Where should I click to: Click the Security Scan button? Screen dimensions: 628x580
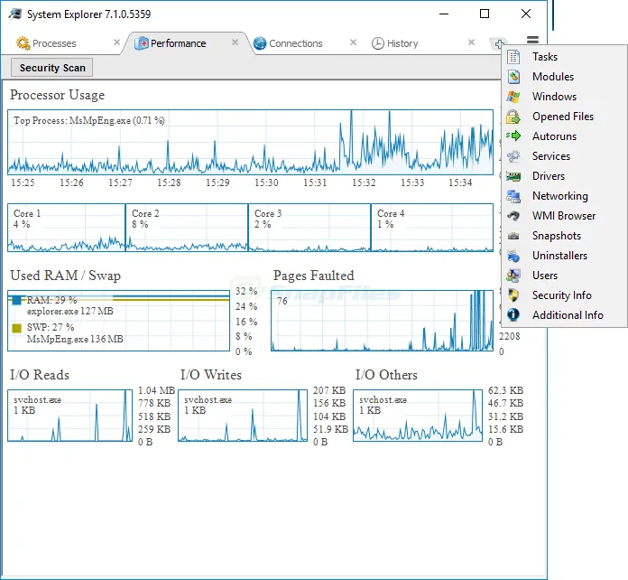51,68
